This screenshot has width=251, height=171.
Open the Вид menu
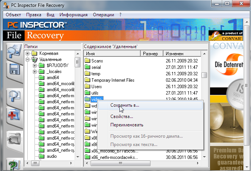pos(50,15)
